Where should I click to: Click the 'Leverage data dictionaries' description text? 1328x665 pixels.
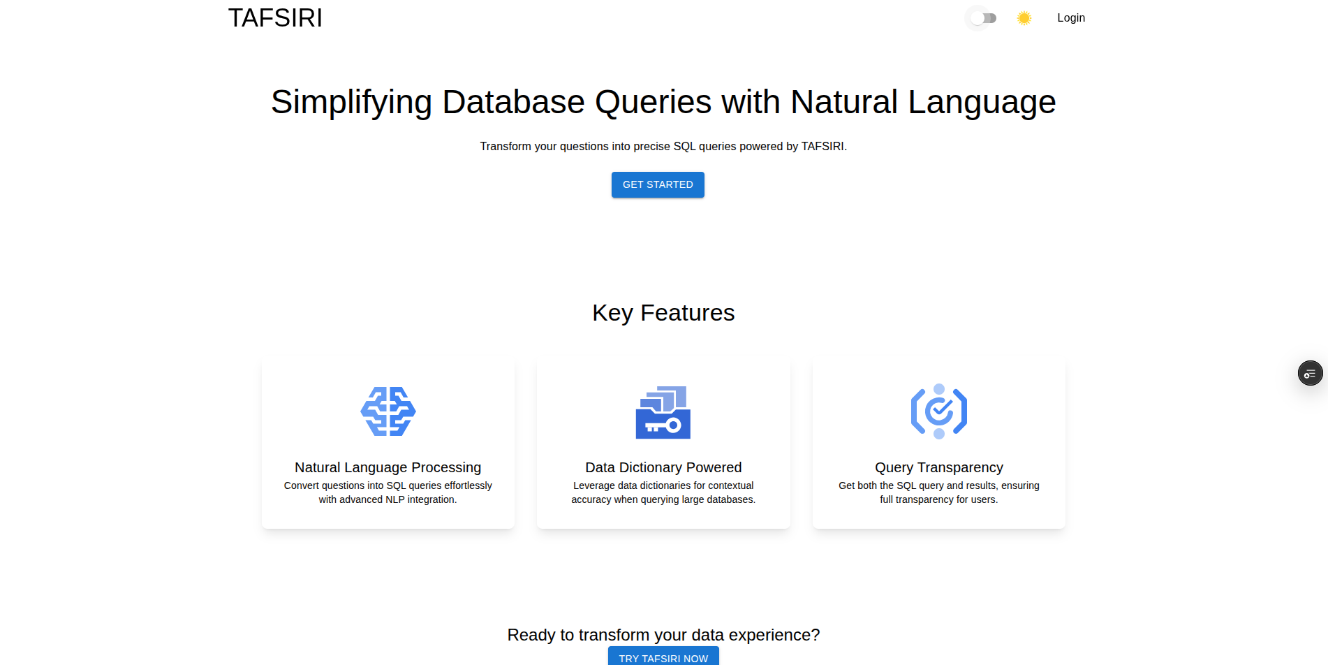tap(663, 492)
